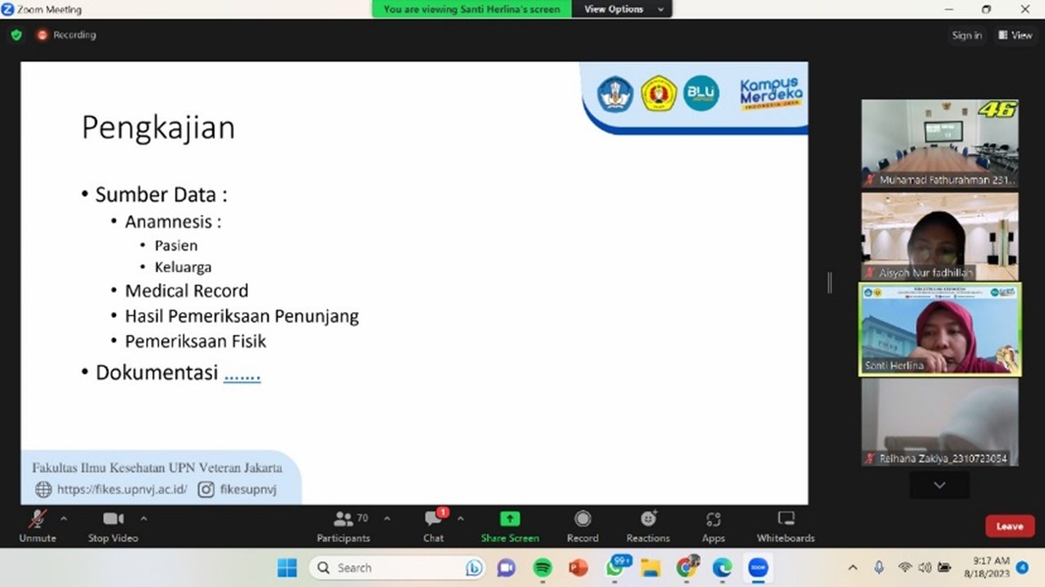Open the View Options dropdown
The height and width of the screenshot is (587, 1045).
(x=624, y=9)
